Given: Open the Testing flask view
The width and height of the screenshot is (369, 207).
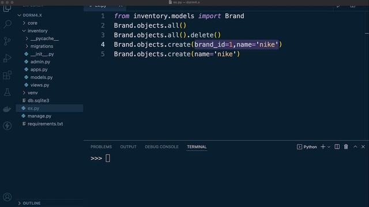Looking at the screenshot, I should point(7,92).
